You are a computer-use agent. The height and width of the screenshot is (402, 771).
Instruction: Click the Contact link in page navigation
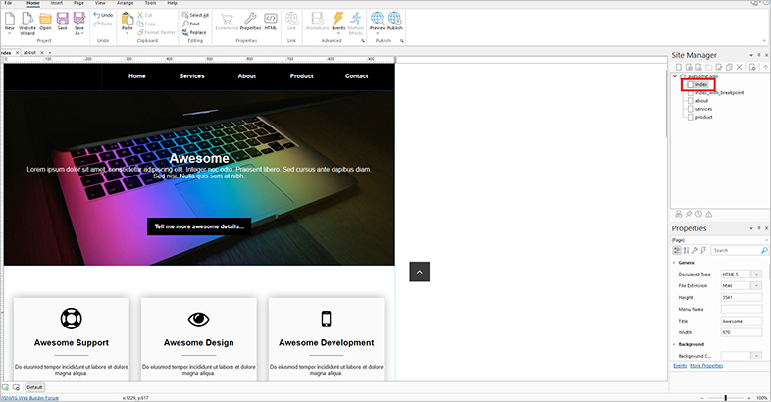click(356, 76)
